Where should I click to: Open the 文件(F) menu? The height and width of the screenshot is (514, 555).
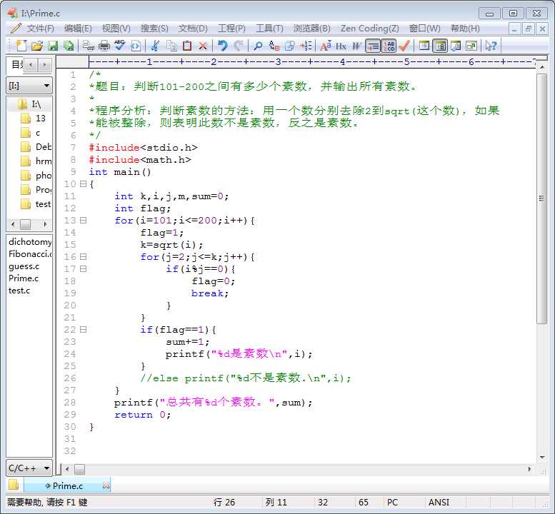(x=40, y=29)
